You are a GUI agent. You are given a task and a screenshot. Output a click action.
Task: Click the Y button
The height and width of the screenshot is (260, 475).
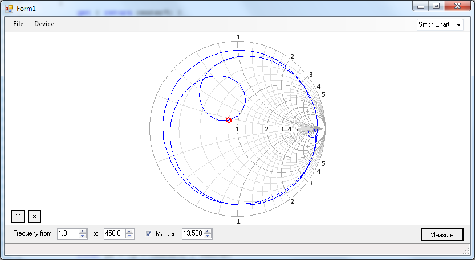click(18, 216)
